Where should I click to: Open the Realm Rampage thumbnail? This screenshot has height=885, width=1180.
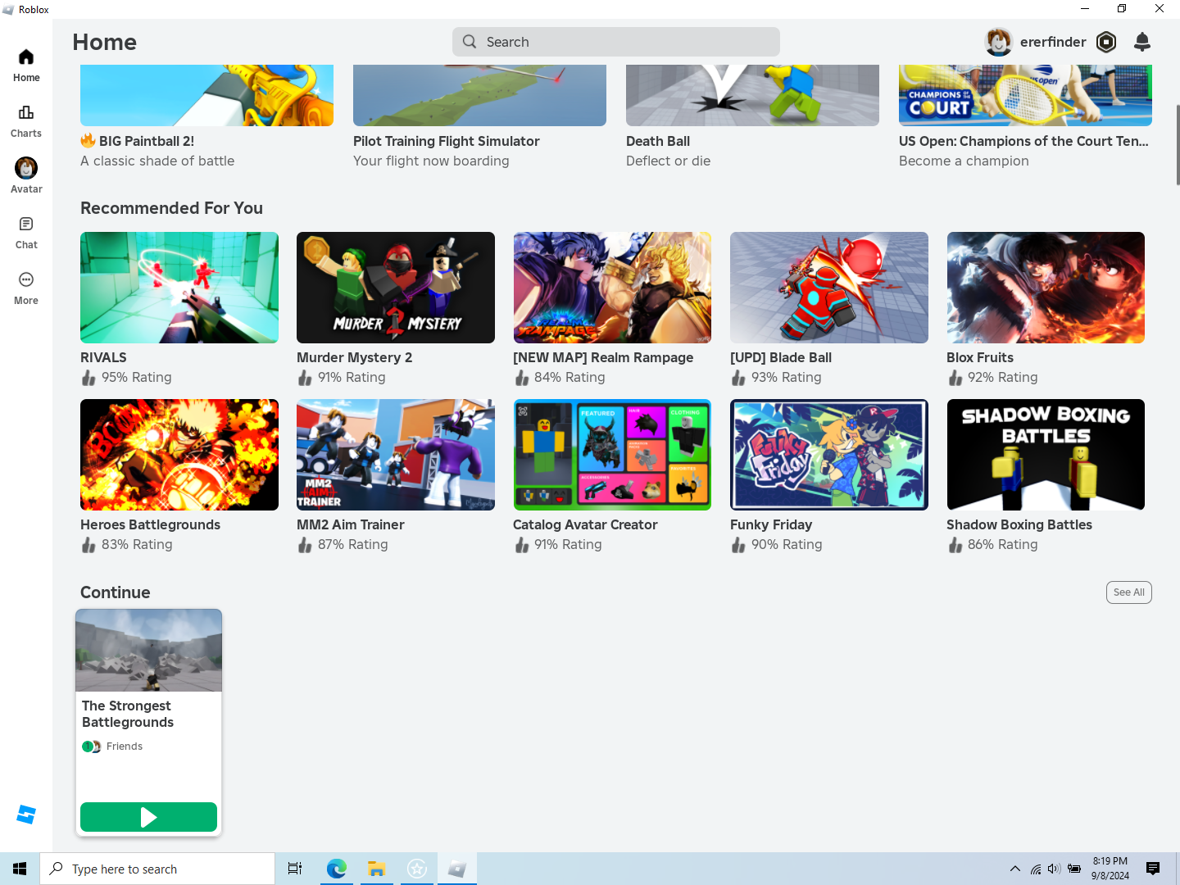(x=612, y=288)
